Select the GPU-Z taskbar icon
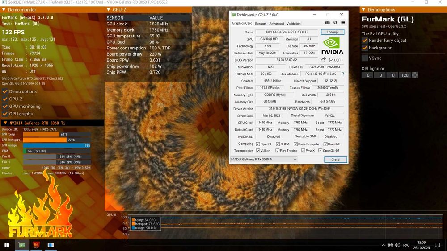The height and width of the screenshot is (251, 447). pyautogui.click(x=21, y=245)
